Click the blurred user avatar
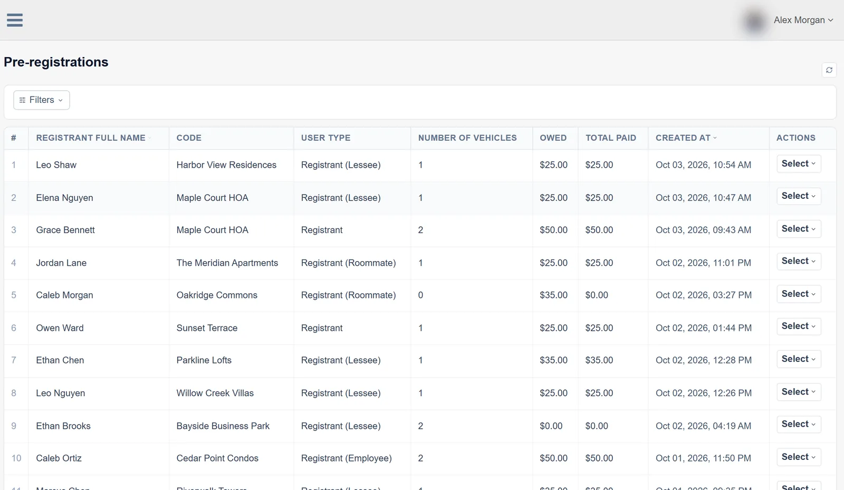This screenshot has width=844, height=490. (755, 21)
